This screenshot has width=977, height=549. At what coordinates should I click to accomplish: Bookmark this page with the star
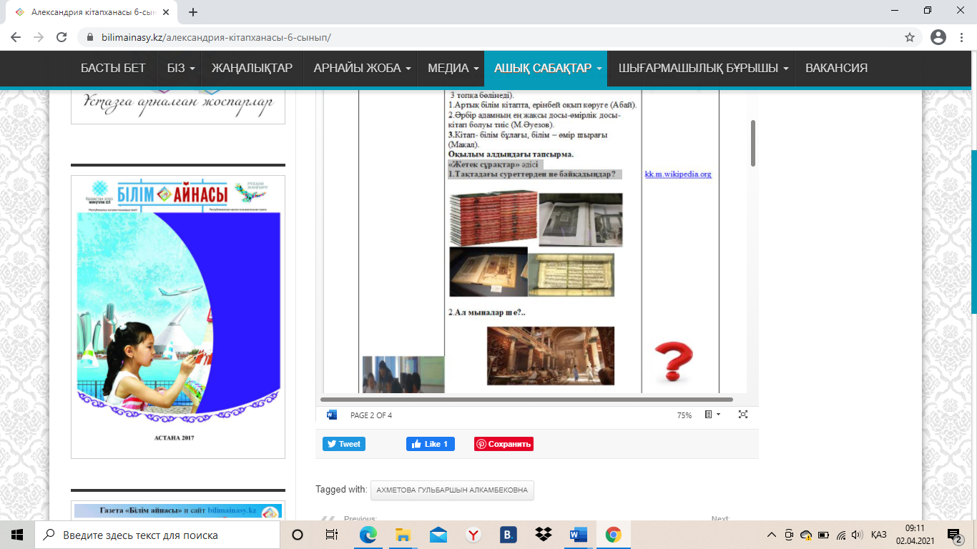click(910, 37)
